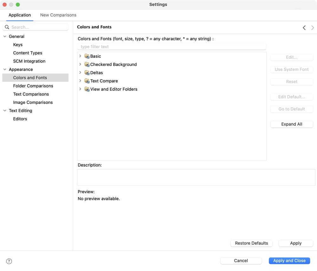317x271 pixels.
Task: Click the Restore Defaults button
Action: coord(251,243)
